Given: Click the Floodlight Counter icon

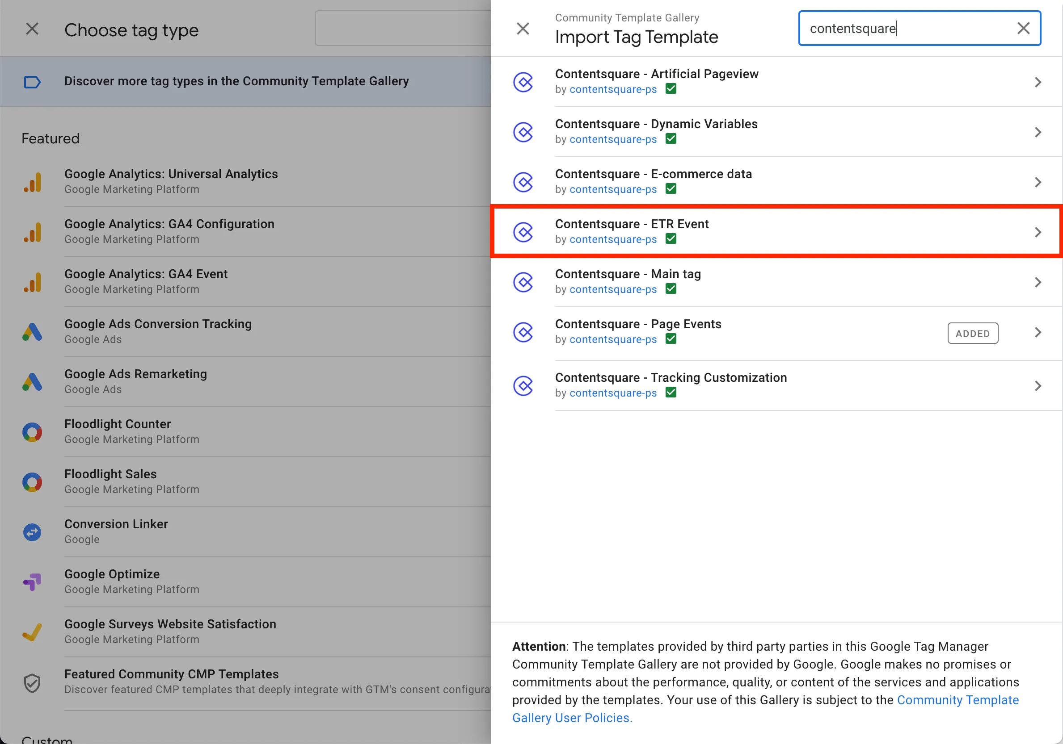Looking at the screenshot, I should 32,432.
